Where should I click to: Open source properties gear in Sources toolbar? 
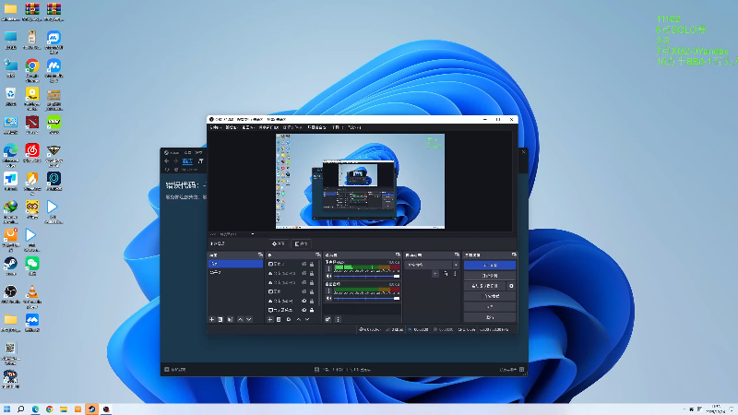(x=289, y=319)
